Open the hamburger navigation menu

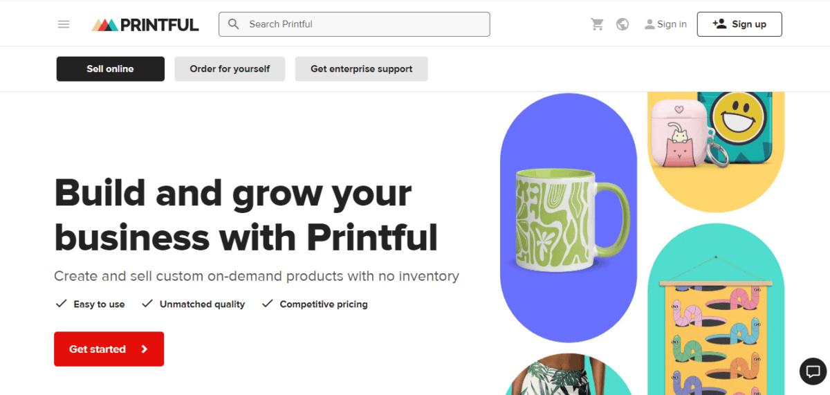64,24
